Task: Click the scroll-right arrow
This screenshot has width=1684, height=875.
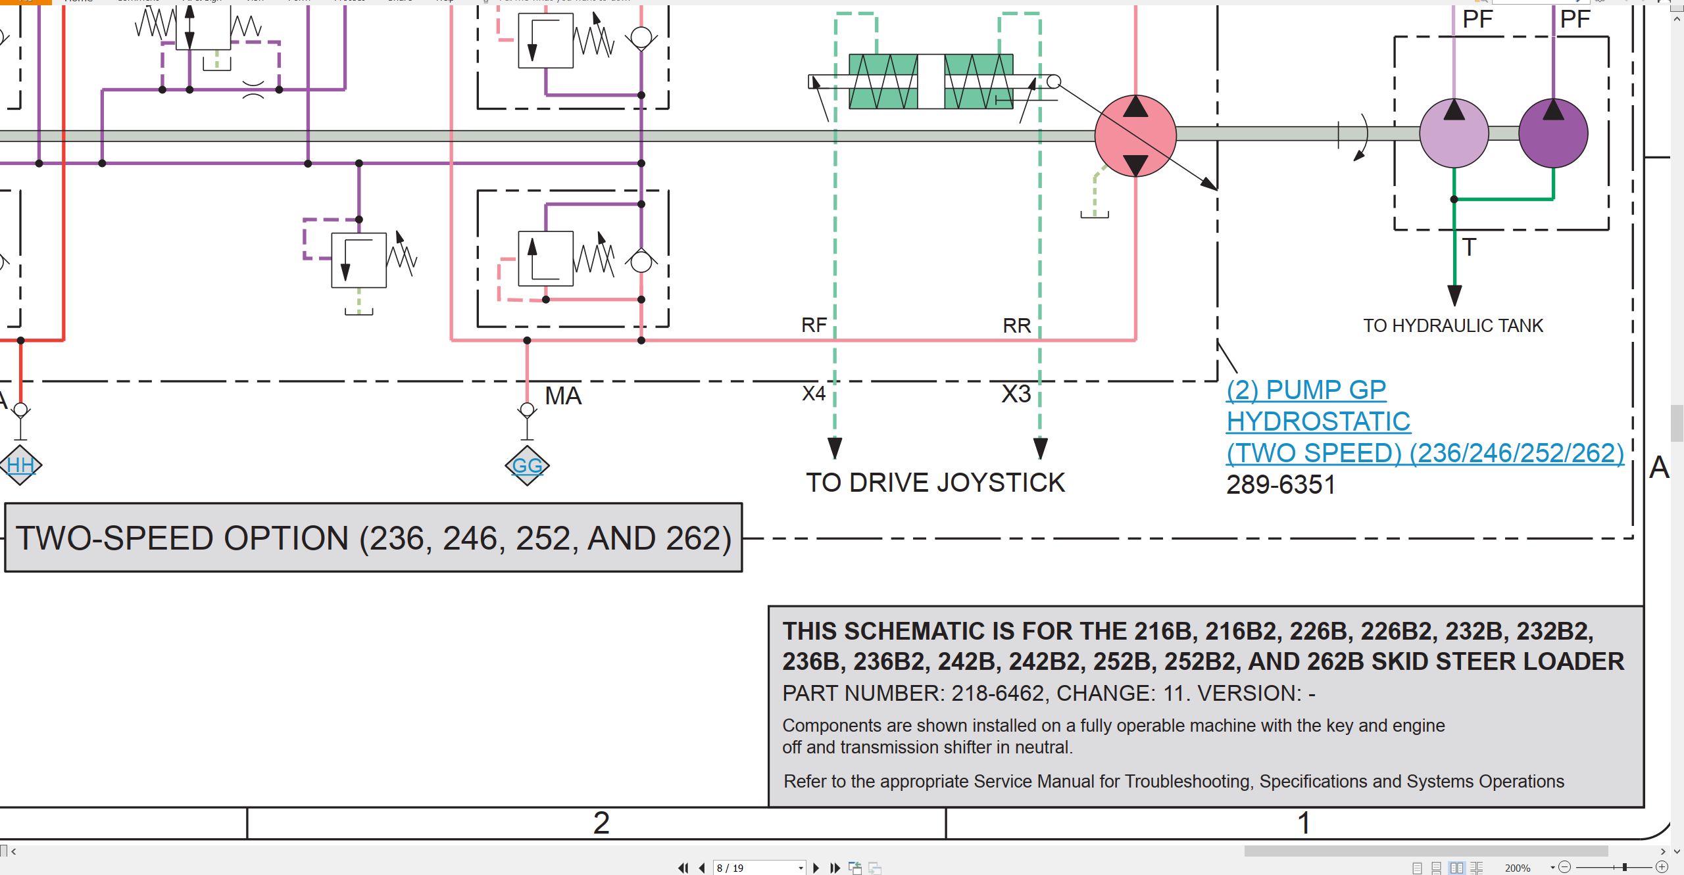Action: pyautogui.click(x=1664, y=851)
